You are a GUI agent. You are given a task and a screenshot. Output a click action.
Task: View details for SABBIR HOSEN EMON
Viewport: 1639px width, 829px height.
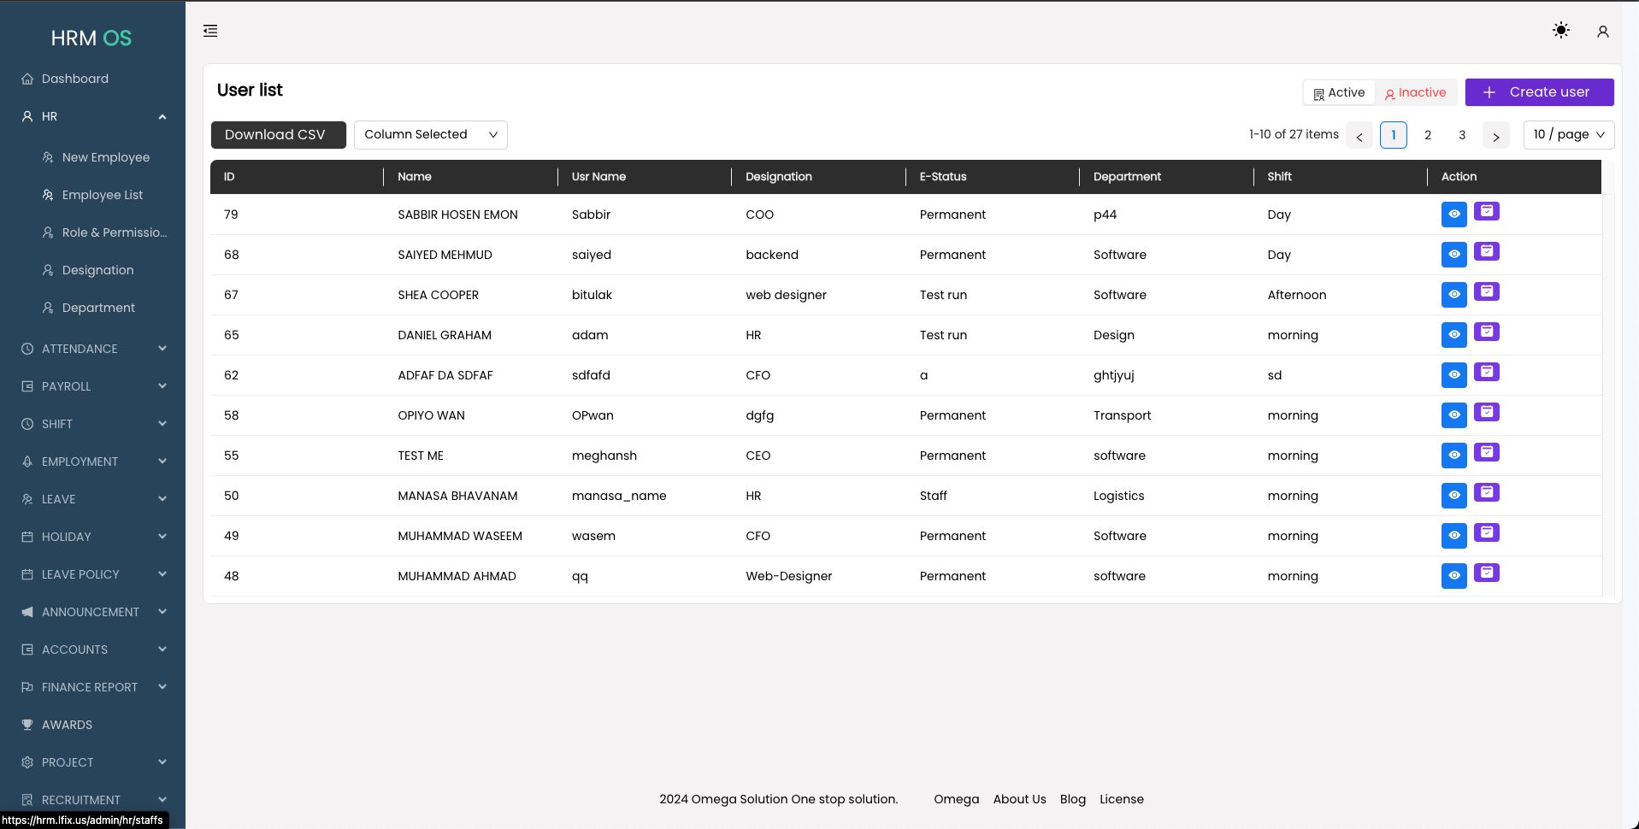coord(1453,214)
